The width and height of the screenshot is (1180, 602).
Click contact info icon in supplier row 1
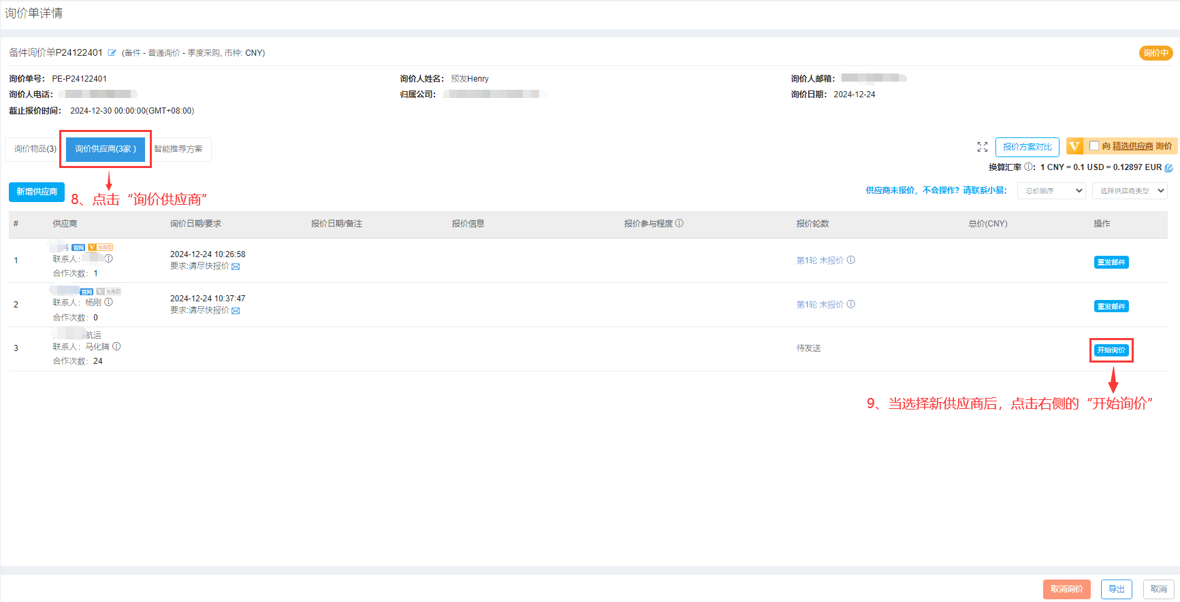point(109,258)
